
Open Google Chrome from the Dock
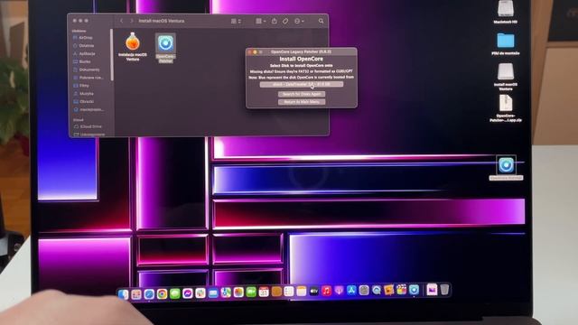click(x=162, y=294)
